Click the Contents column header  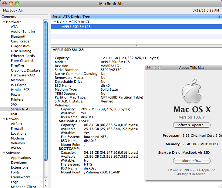coord(22,17)
